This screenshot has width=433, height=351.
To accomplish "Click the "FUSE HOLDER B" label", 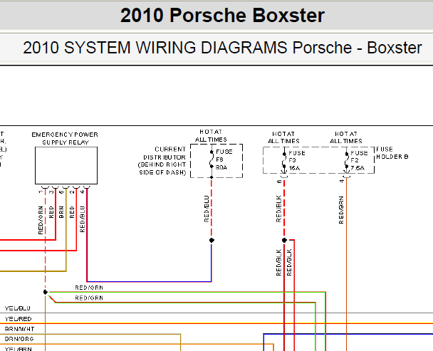I will (392, 152).
